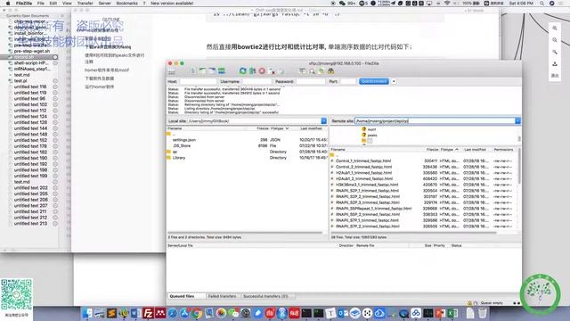The height and width of the screenshot is (321, 570).
Task: Sort remote files by Filetype column
Action: (449, 150)
